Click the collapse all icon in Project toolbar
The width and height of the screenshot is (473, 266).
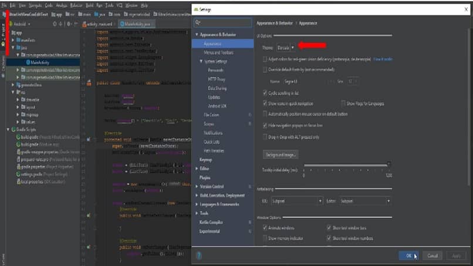pos(60,24)
